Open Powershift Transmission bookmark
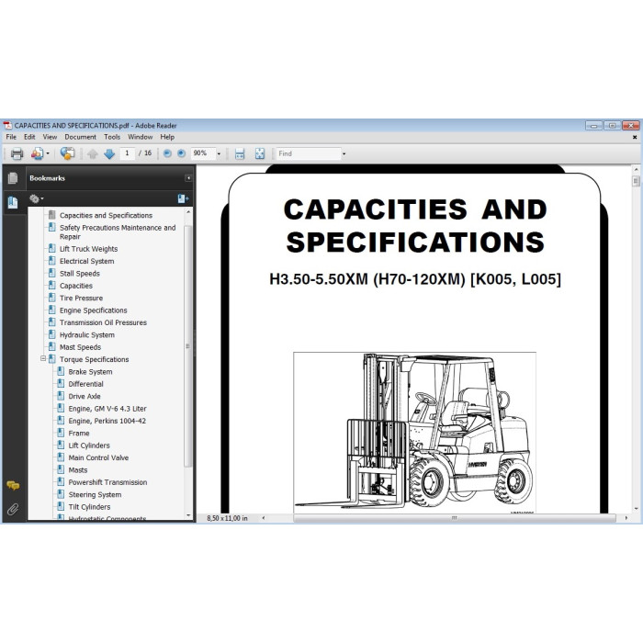The image size is (643, 643). pyautogui.click(x=107, y=482)
